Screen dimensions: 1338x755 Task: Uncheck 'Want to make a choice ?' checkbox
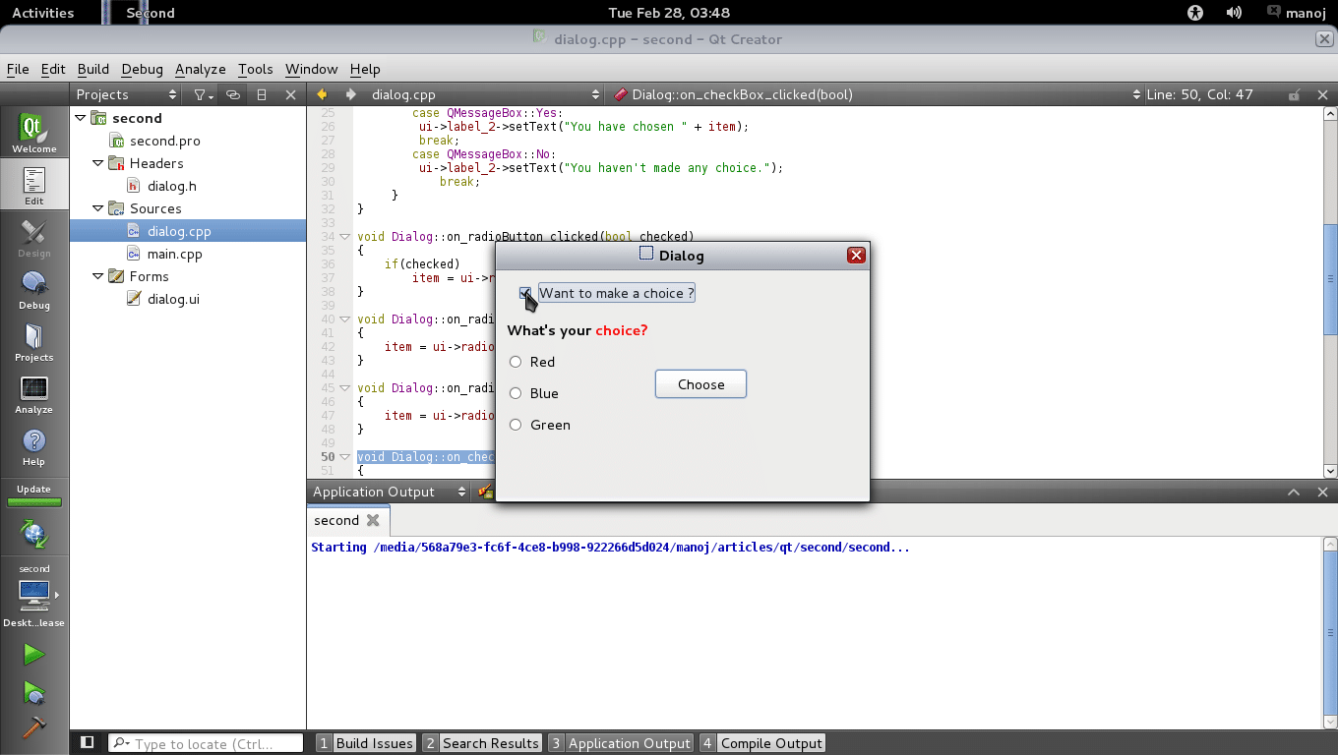click(525, 293)
